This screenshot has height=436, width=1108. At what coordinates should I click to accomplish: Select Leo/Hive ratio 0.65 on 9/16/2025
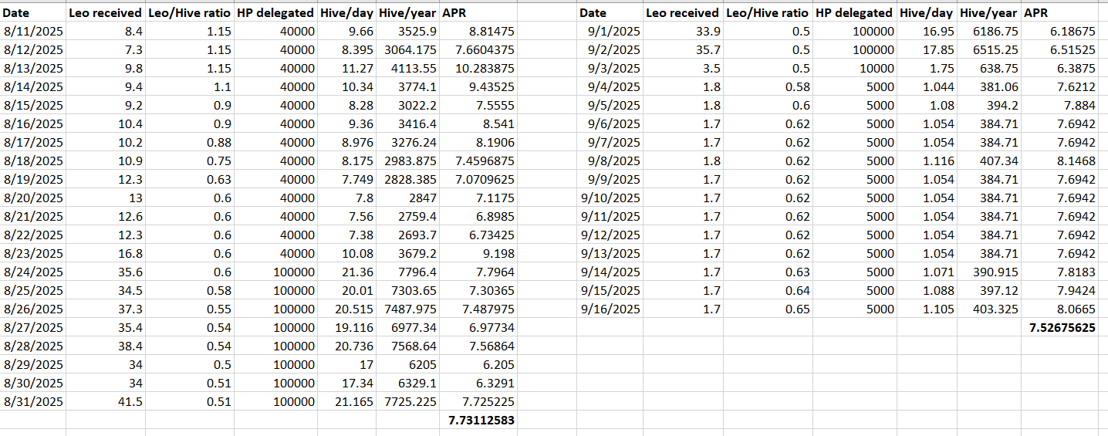767,309
